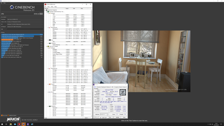Click the Cinebench Info input field
The width and height of the screenshot is (224, 126).
click(x=25, y=29)
